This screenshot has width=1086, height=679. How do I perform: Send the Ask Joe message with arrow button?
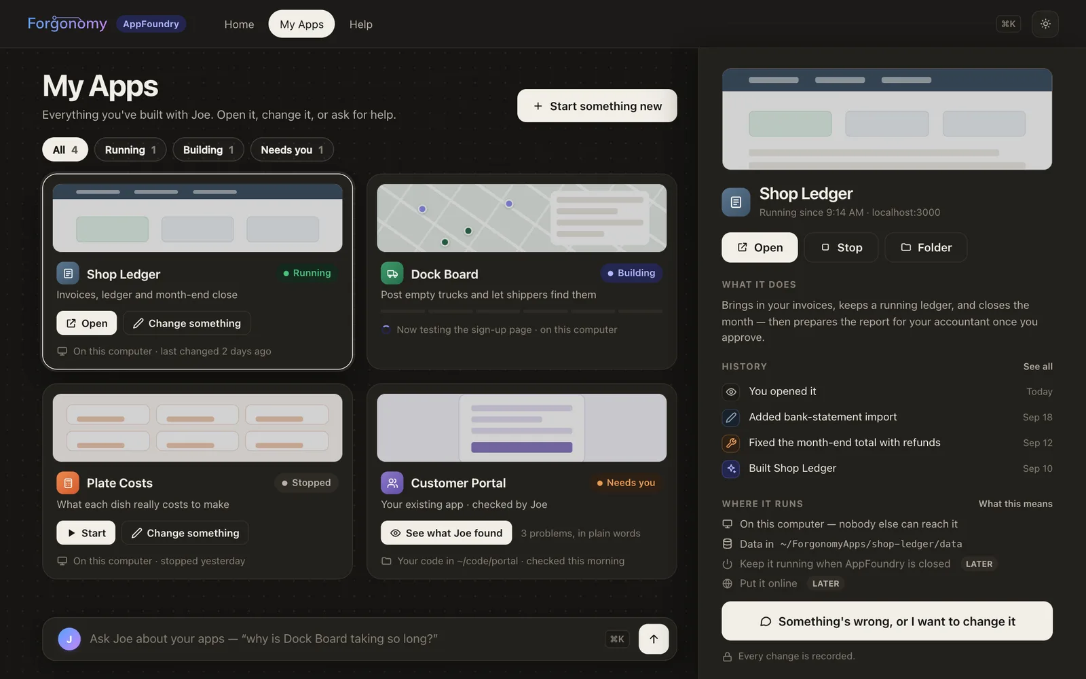pyautogui.click(x=654, y=639)
